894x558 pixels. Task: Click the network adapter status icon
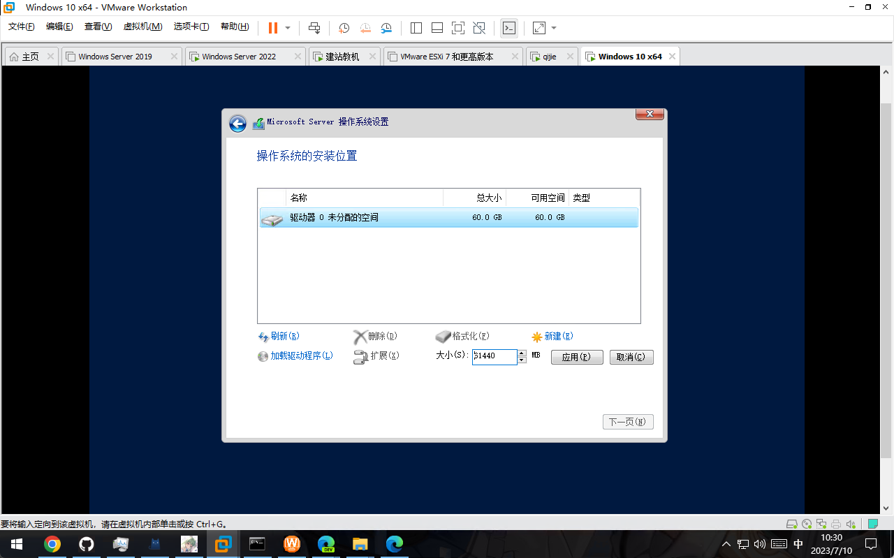pos(821,524)
